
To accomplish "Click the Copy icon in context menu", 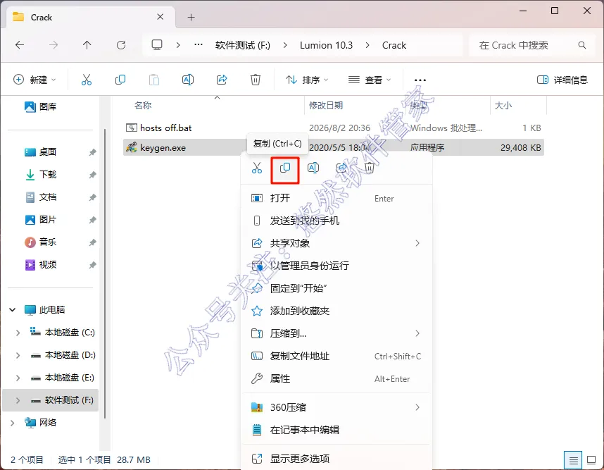I will pyautogui.click(x=285, y=168).
